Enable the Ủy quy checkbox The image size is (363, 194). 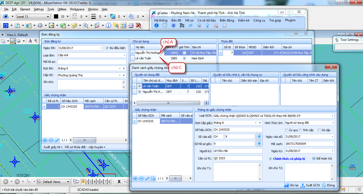(286, 130)
